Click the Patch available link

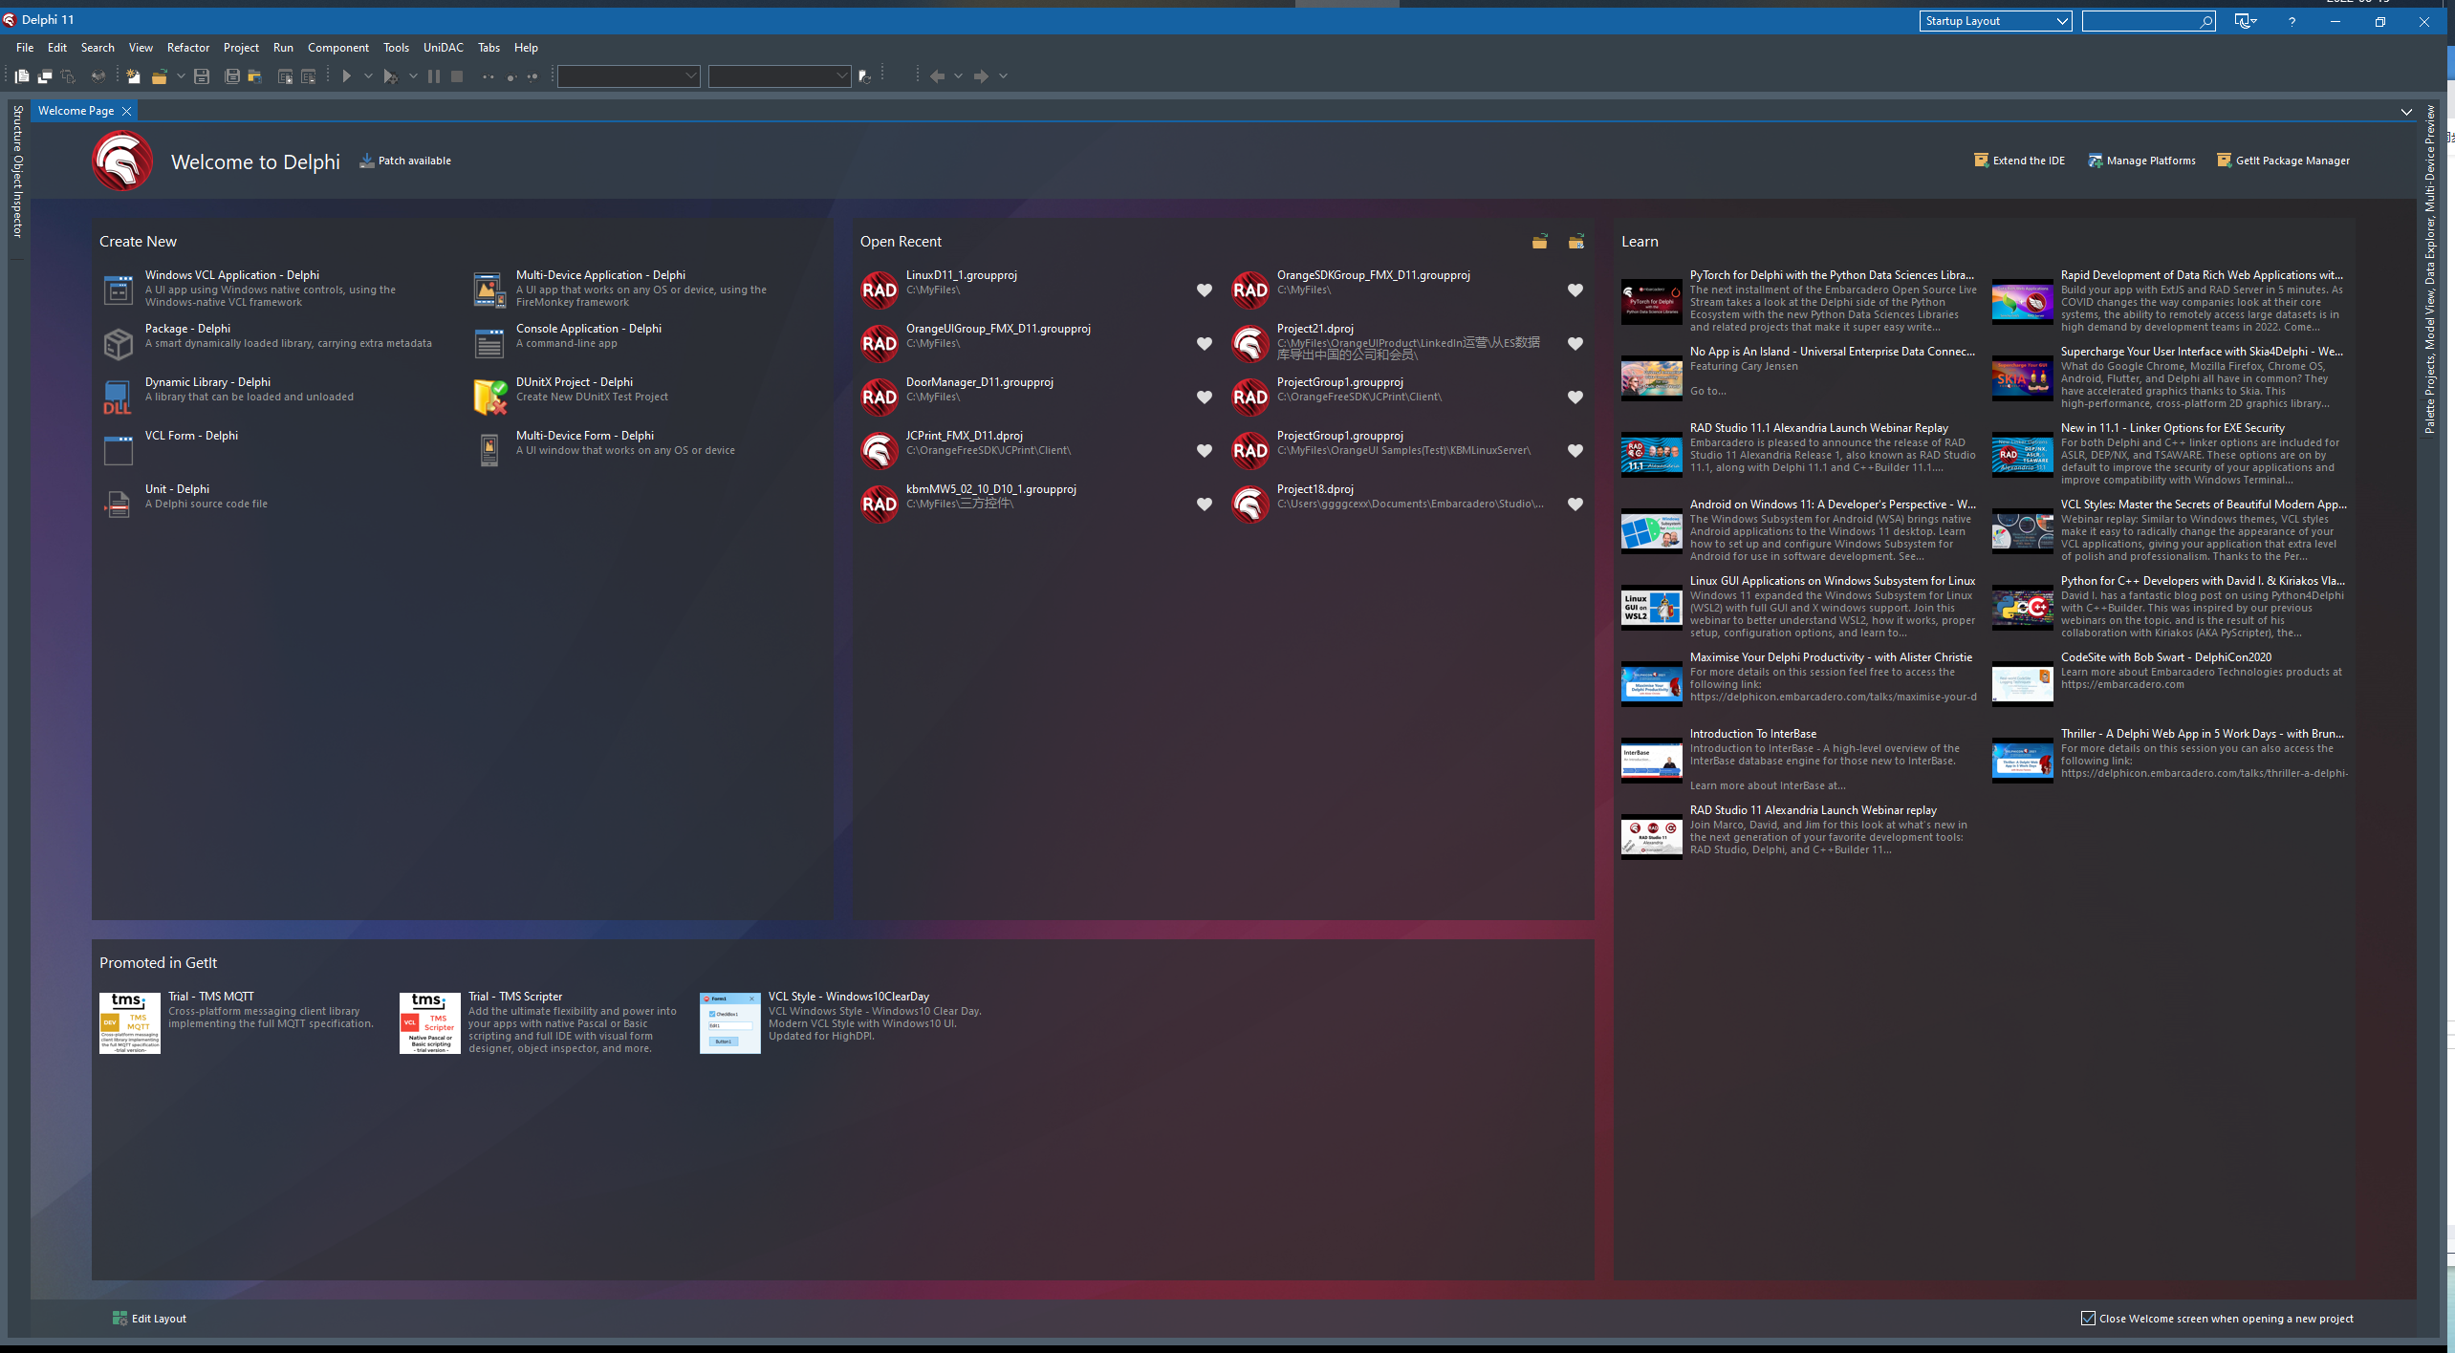click(x=405, y=161)
